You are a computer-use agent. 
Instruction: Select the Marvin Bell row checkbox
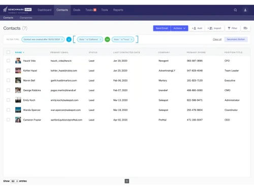point(8,81)
